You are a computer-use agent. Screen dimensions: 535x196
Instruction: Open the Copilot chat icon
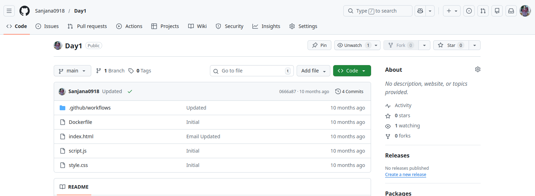click(x=420, y=11)
